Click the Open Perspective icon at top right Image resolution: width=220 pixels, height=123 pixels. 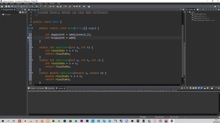point(215,6)
